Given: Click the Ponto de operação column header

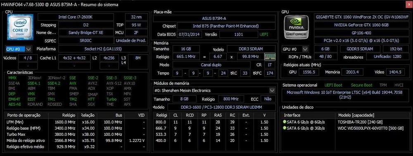Looking at the screenshot, I should [26, 115].
